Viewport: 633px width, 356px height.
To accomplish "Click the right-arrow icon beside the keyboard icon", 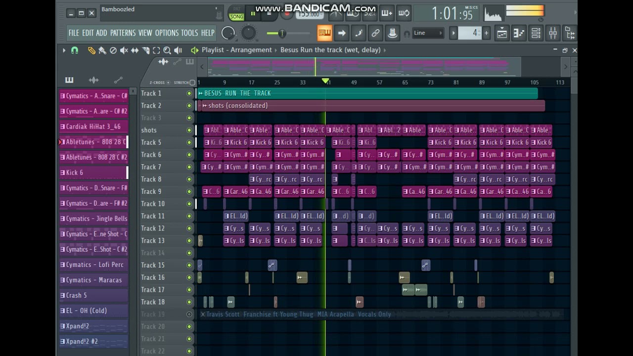I will tap(342, 33).
